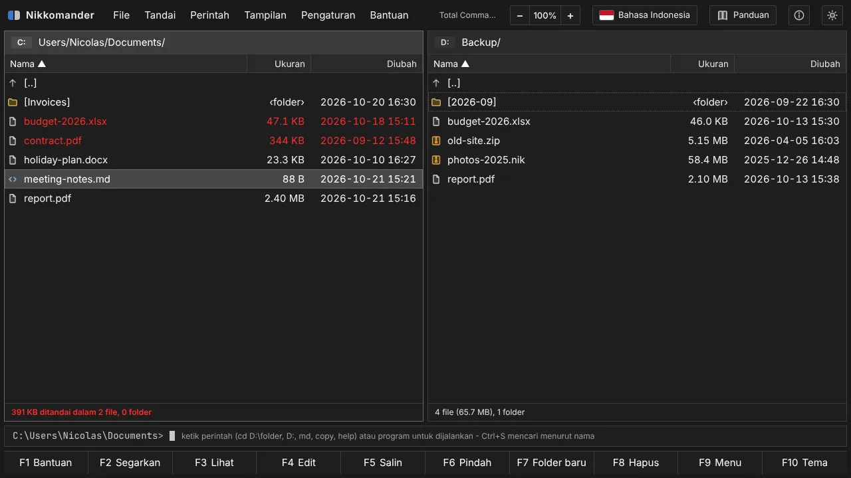This screenshot has width=851, height=478.
Task: Open the D: drive selector
Action: (445, 42)
